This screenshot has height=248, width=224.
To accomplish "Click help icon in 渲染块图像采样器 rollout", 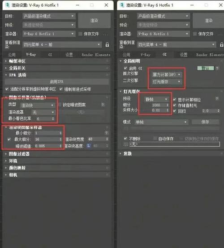I will 106,133.
